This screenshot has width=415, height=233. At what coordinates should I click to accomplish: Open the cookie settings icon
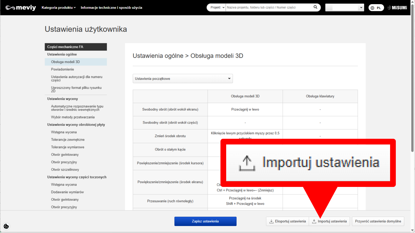point(6,226)
